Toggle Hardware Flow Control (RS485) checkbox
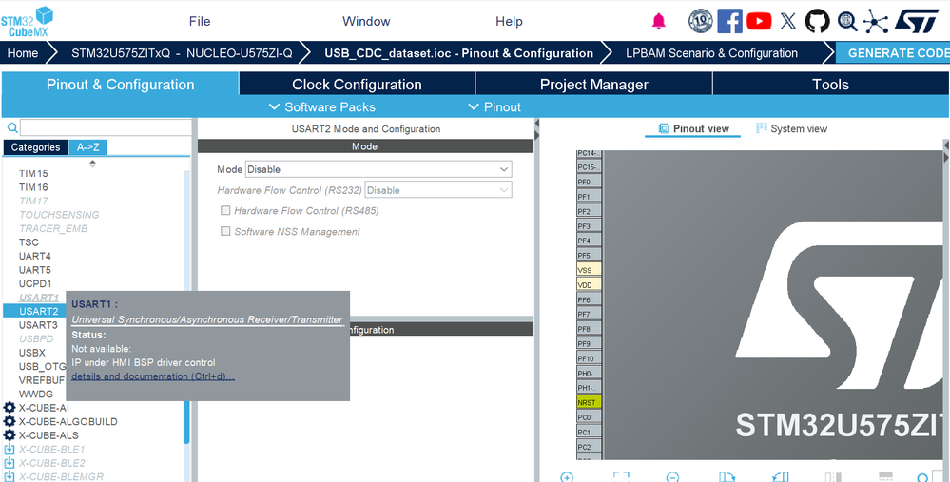Image resolution: width=950 pixels, height=482 pixels. (x=225, y=211)
